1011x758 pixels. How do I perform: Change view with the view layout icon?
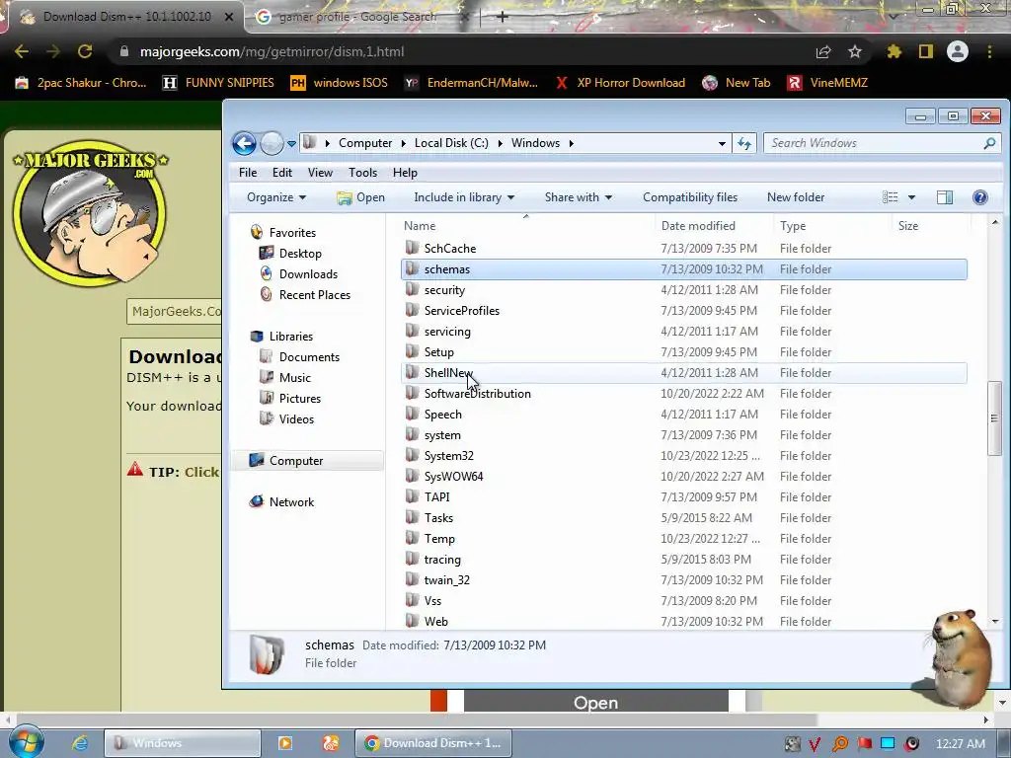[x=890, y=197]
